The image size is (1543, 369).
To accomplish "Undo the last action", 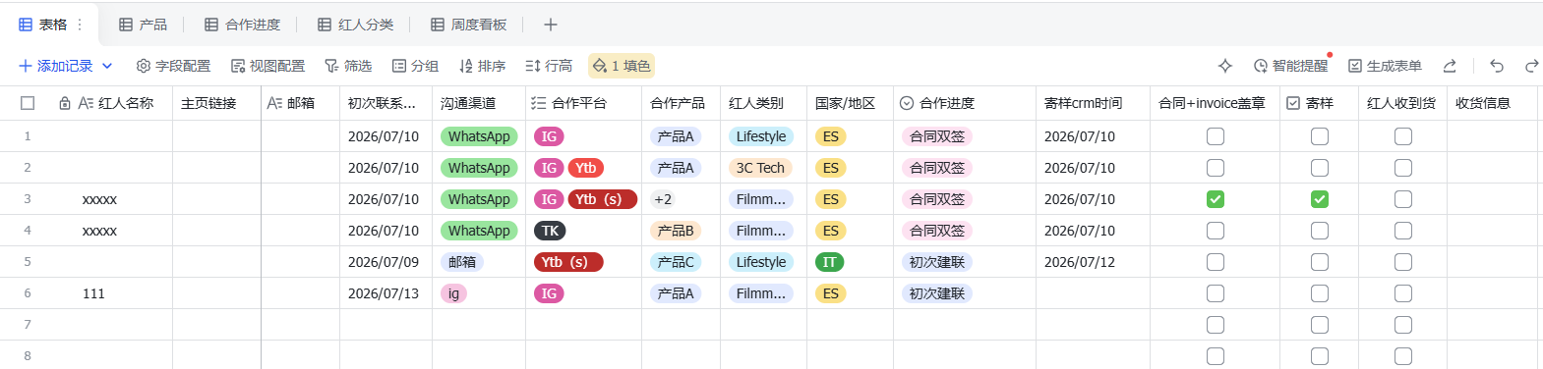I will click(x=1497, y=66).
